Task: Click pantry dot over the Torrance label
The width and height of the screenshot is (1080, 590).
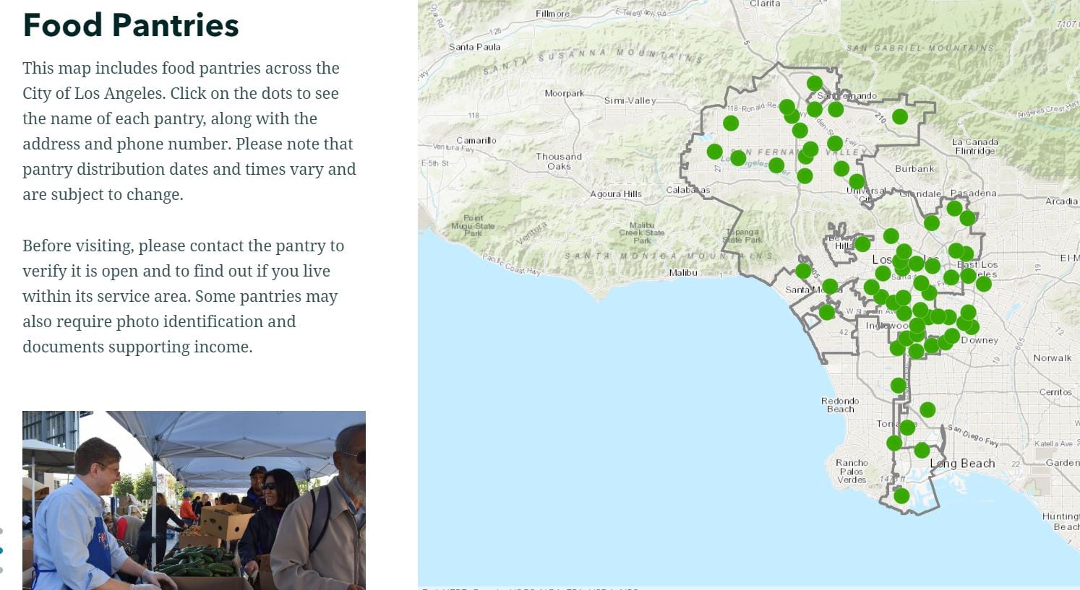Action: [907, 428]
